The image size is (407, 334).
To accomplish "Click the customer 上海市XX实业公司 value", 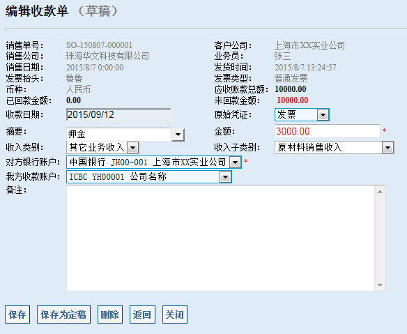I will click(309, 45).
